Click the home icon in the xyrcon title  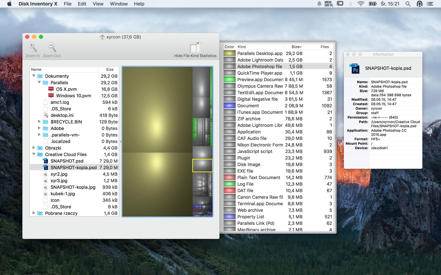tap(102, 37)
